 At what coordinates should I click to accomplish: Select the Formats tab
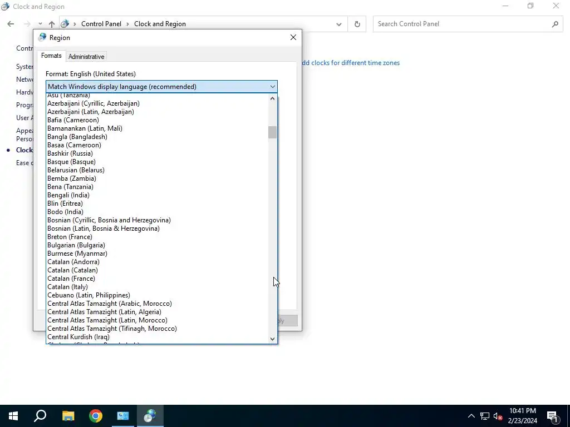pyautogui.click(x=51, y=56)
